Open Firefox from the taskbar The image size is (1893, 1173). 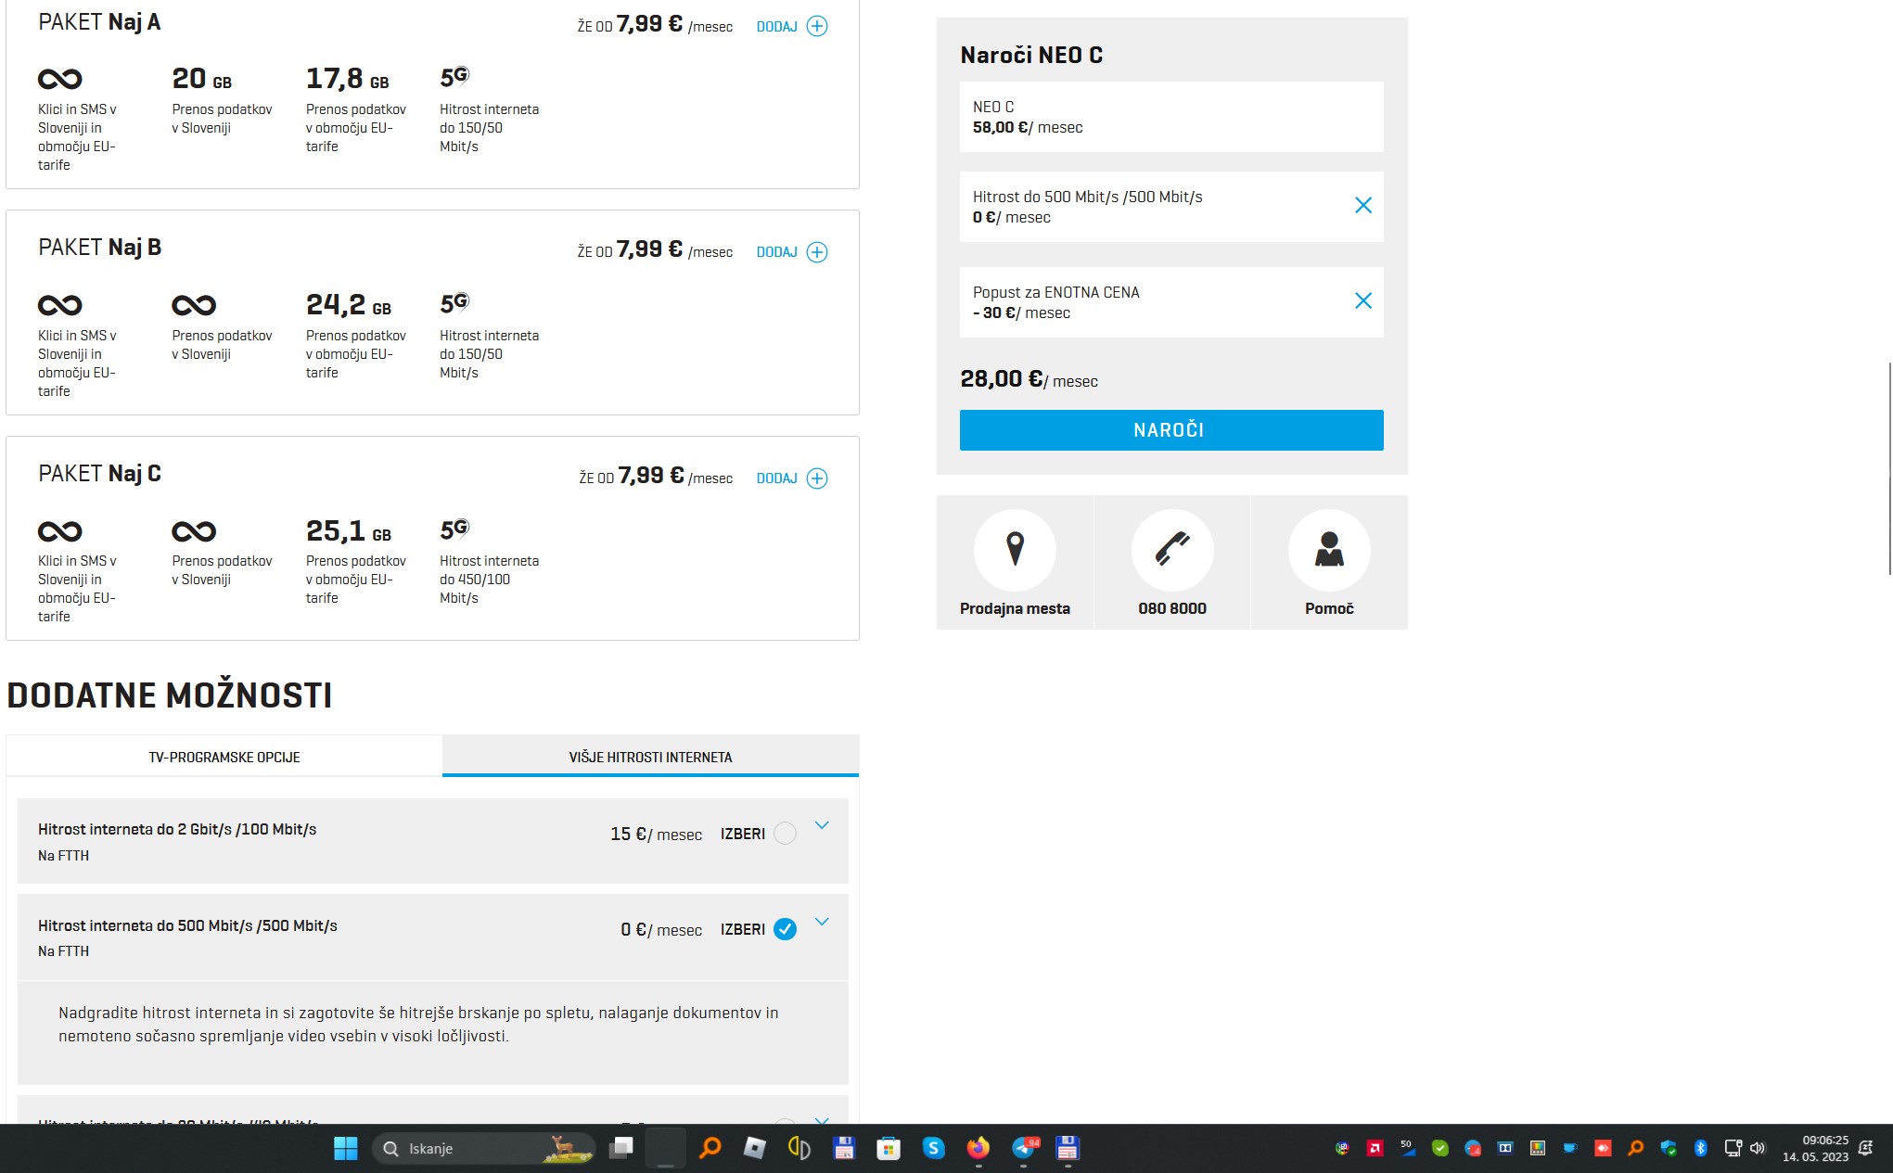pos(978,1149)
